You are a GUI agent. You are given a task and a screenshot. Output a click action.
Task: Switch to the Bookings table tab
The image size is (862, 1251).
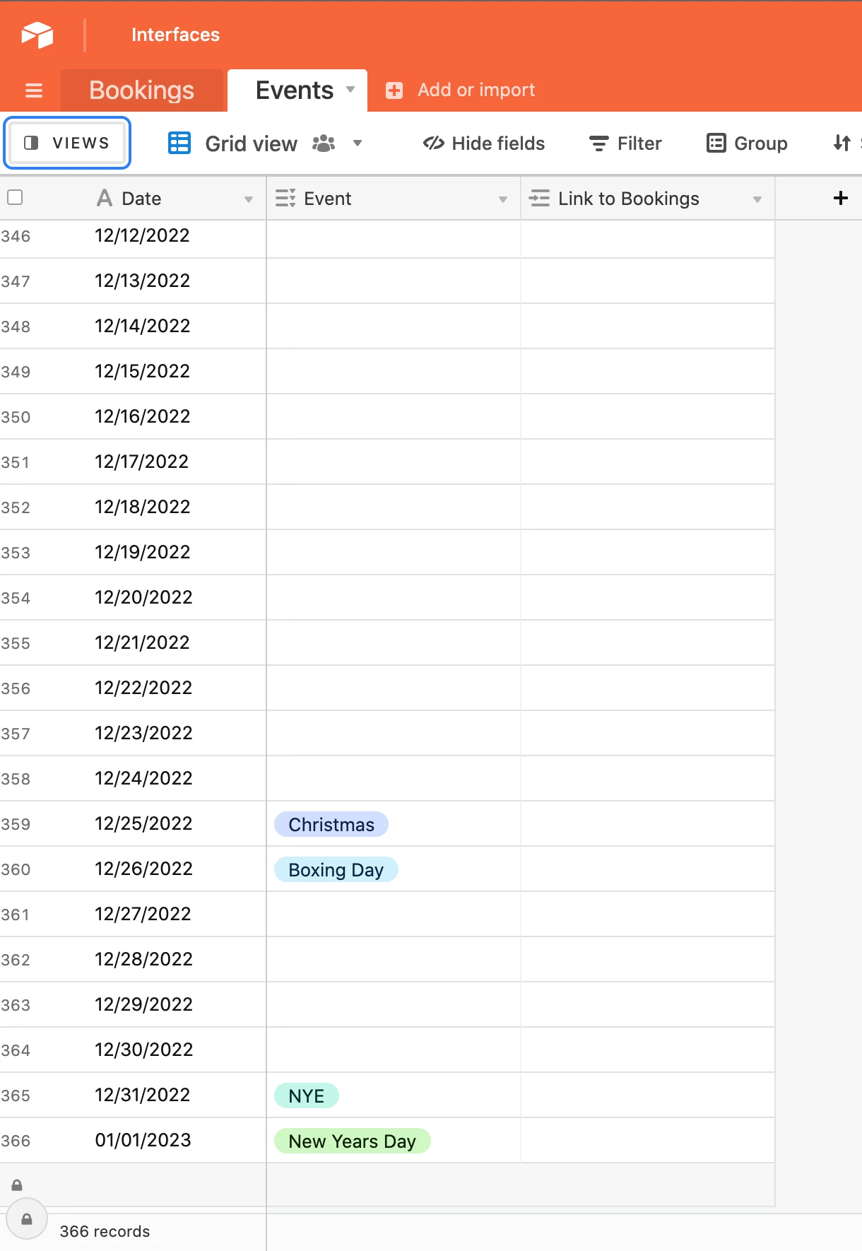(142, 90)
